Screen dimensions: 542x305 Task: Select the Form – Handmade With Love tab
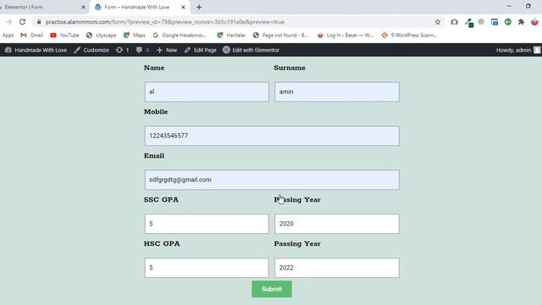click(x=140, y=7)
